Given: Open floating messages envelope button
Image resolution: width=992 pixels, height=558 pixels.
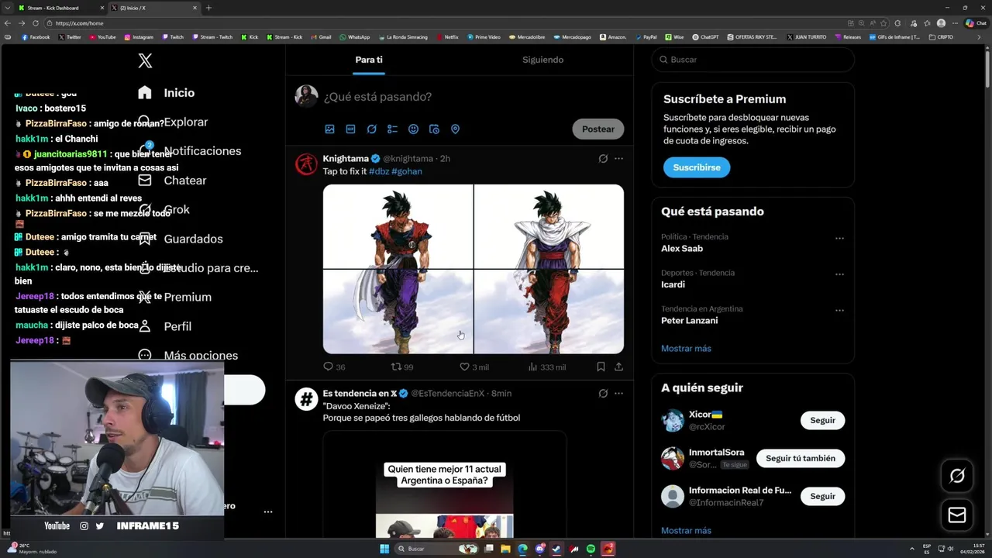Looking at the screenshot, I should (957, 515).
